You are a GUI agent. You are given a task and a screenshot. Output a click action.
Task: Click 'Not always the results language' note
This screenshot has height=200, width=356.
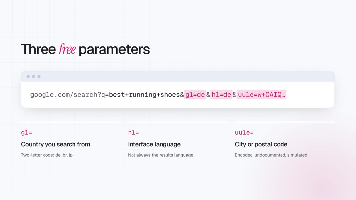(x=161, y=155)
